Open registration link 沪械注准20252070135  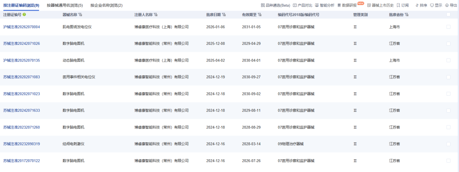point(21,60)
